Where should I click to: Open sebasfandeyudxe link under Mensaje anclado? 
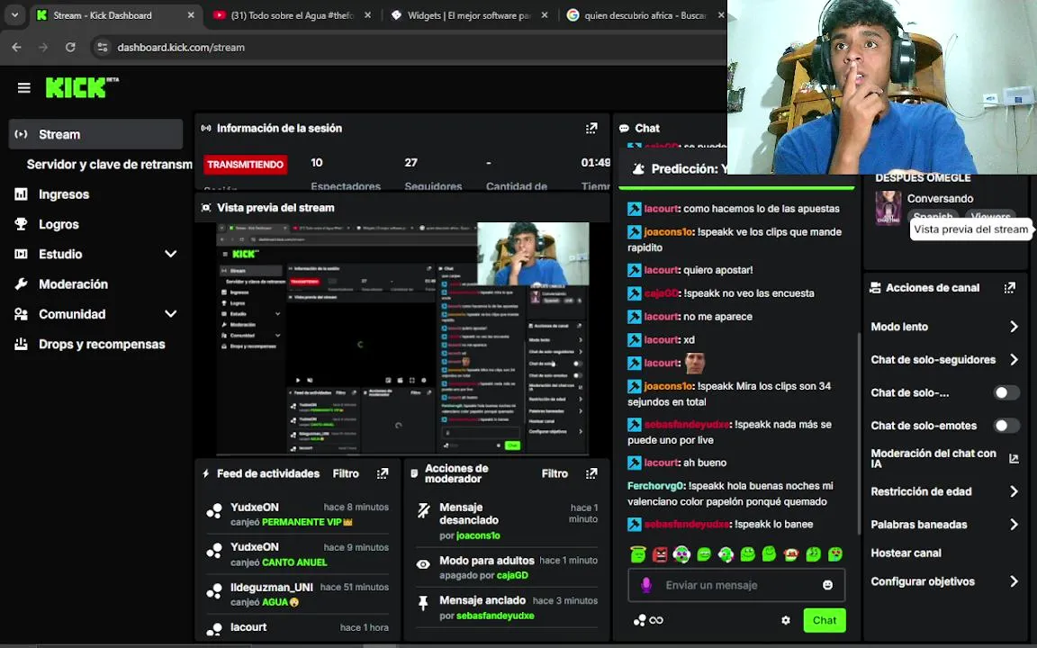coord(495,616)
